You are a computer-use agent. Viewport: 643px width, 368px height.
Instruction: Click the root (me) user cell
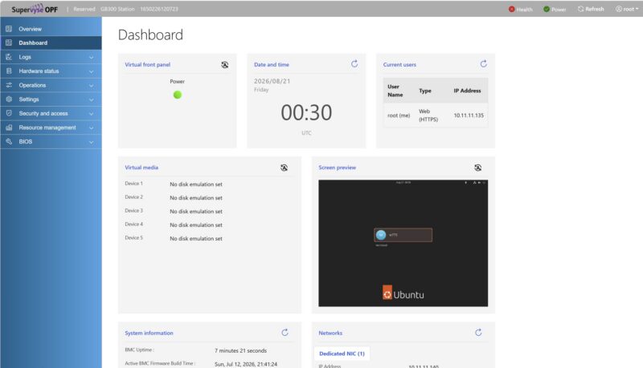[x=399, y=115]
